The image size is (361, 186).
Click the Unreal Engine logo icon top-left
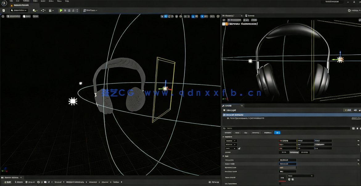(x=5, y=3)
